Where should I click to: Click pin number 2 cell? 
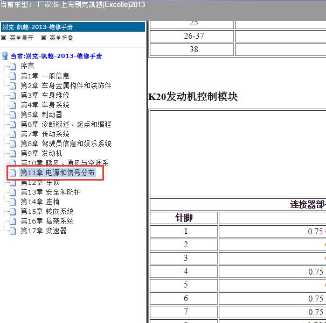coord(184,245)
